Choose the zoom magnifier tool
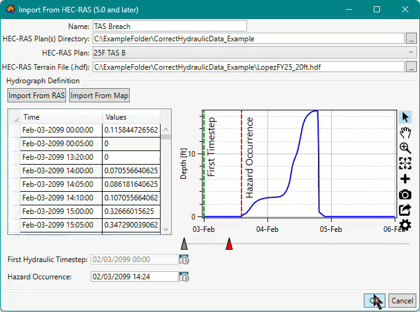 click(x=405, y=148)
